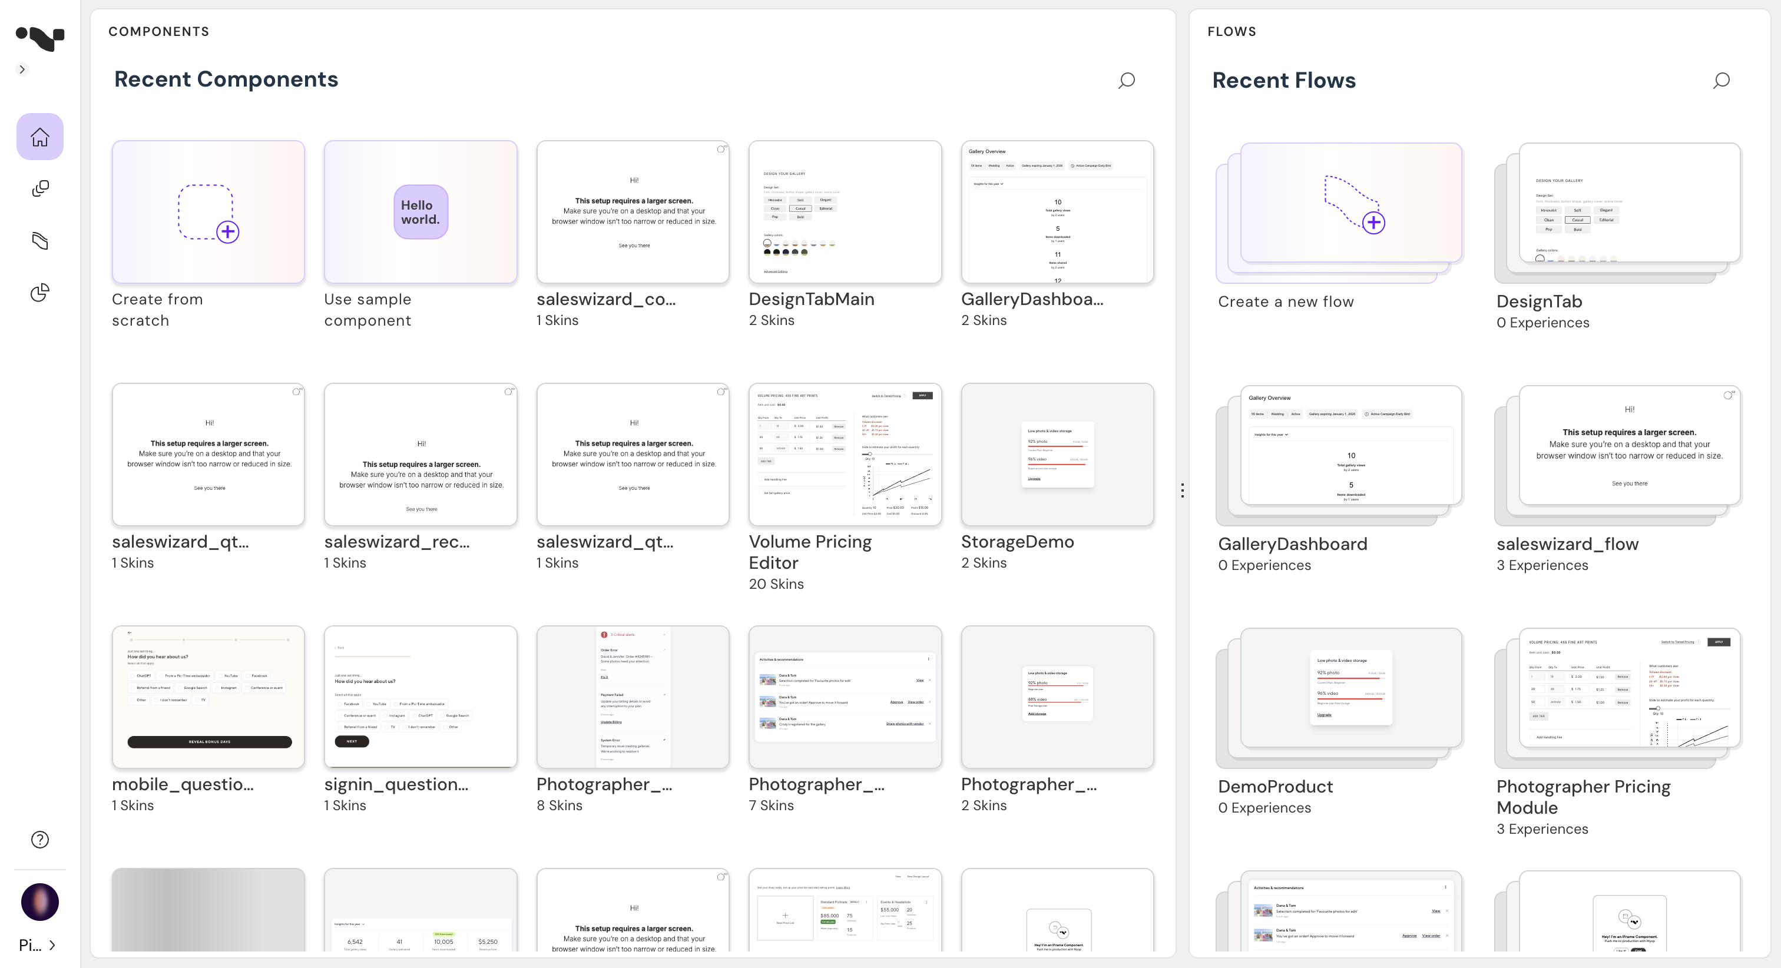
Task: Click the plus icon on Create a new flow
Action: point(1374,223)
